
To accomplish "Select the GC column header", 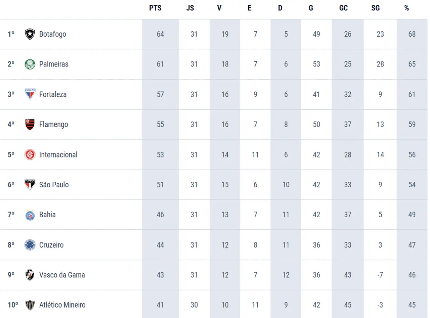I will [343, 8].
